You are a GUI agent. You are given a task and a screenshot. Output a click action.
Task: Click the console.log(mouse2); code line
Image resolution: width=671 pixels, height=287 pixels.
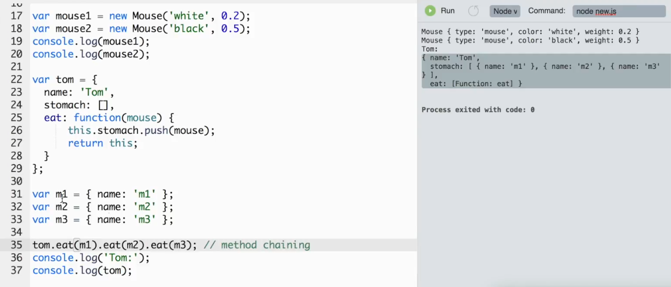[91, 54]
